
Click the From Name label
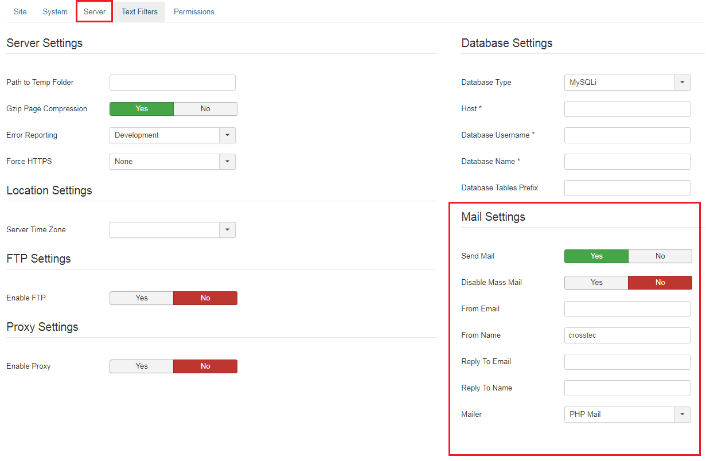[x=481, y=335]
